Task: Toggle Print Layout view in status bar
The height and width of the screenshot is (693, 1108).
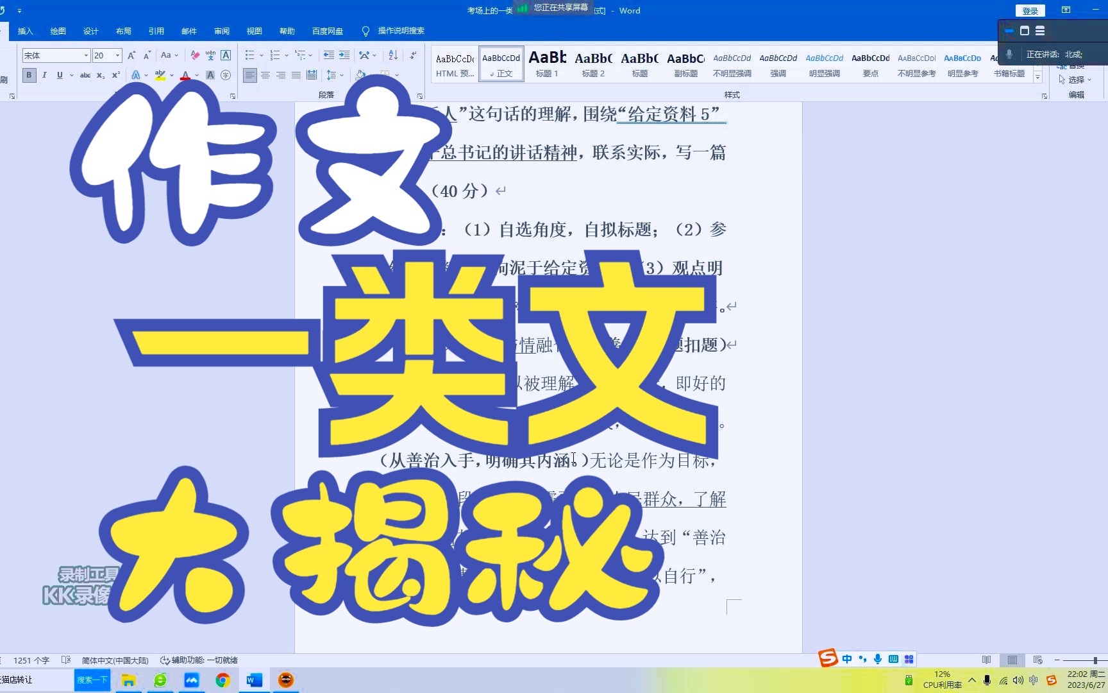Action: click(1012, 660)
